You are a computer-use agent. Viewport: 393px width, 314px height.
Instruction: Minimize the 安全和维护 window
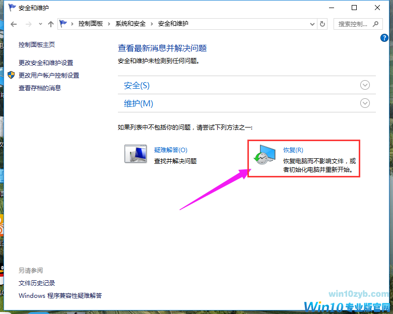click(x=332, y=8)
